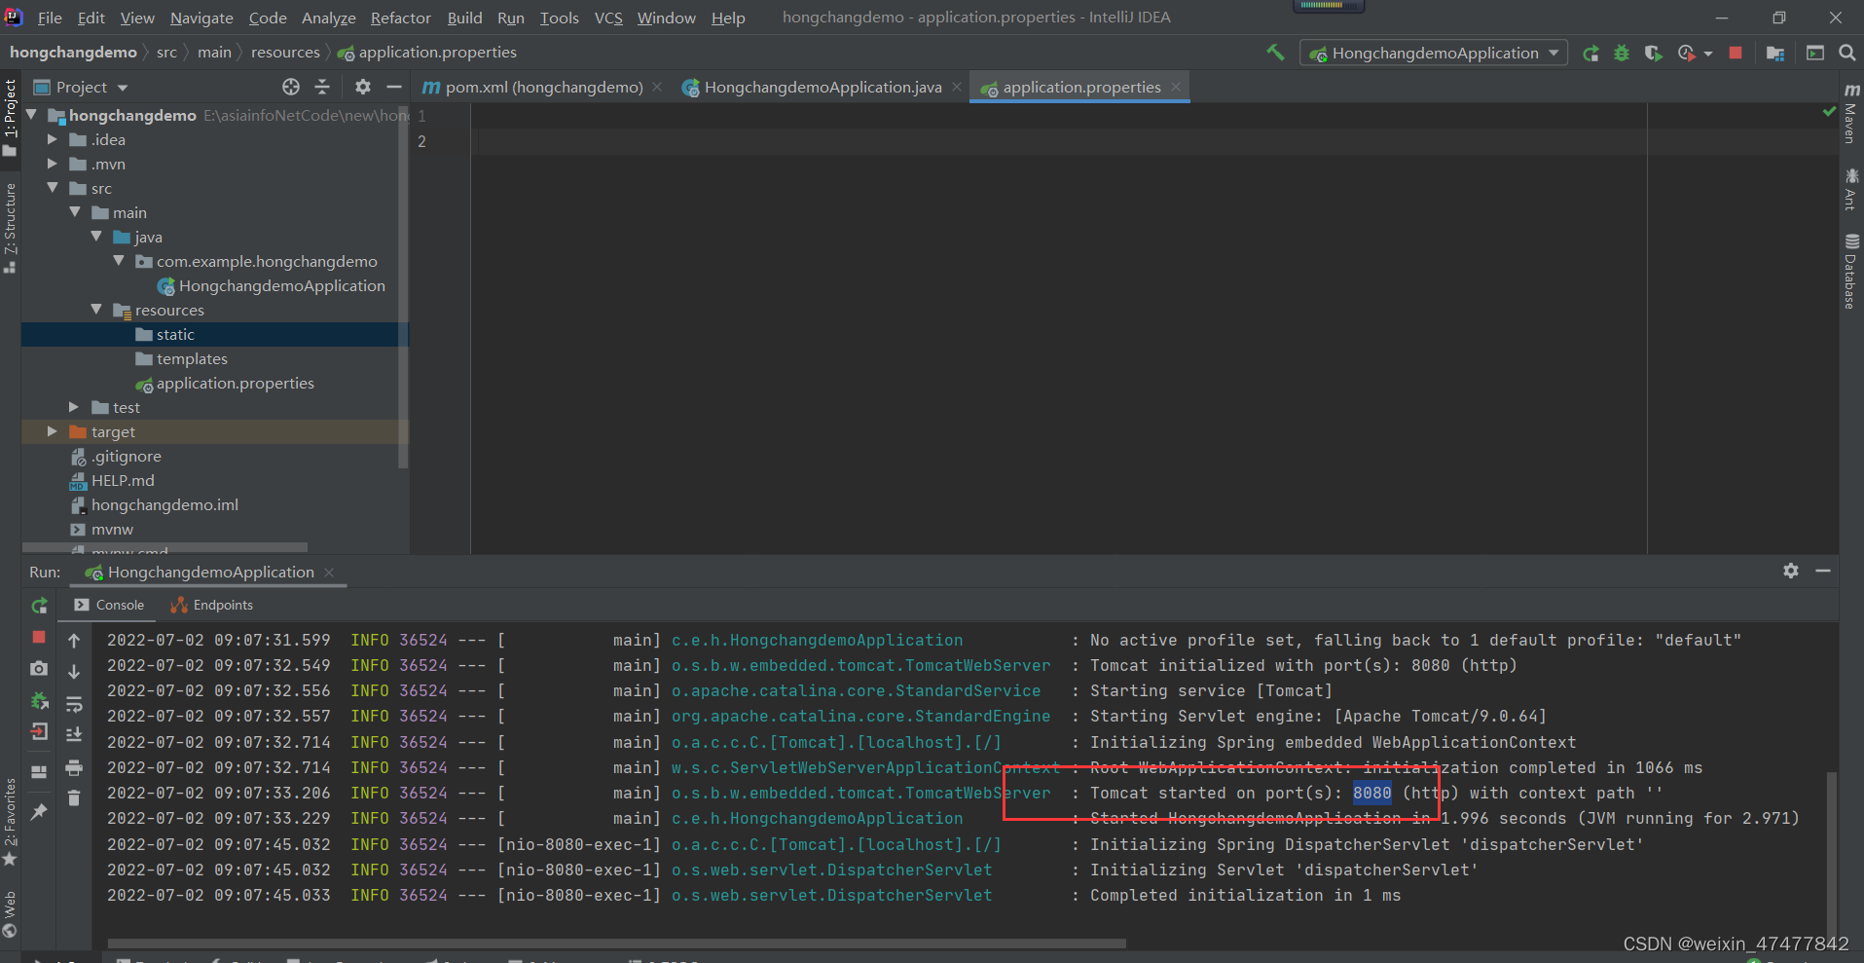Open the Project panel settings gear

(x=363, y=88)
